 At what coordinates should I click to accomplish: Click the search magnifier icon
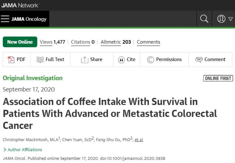pos(204,19)
